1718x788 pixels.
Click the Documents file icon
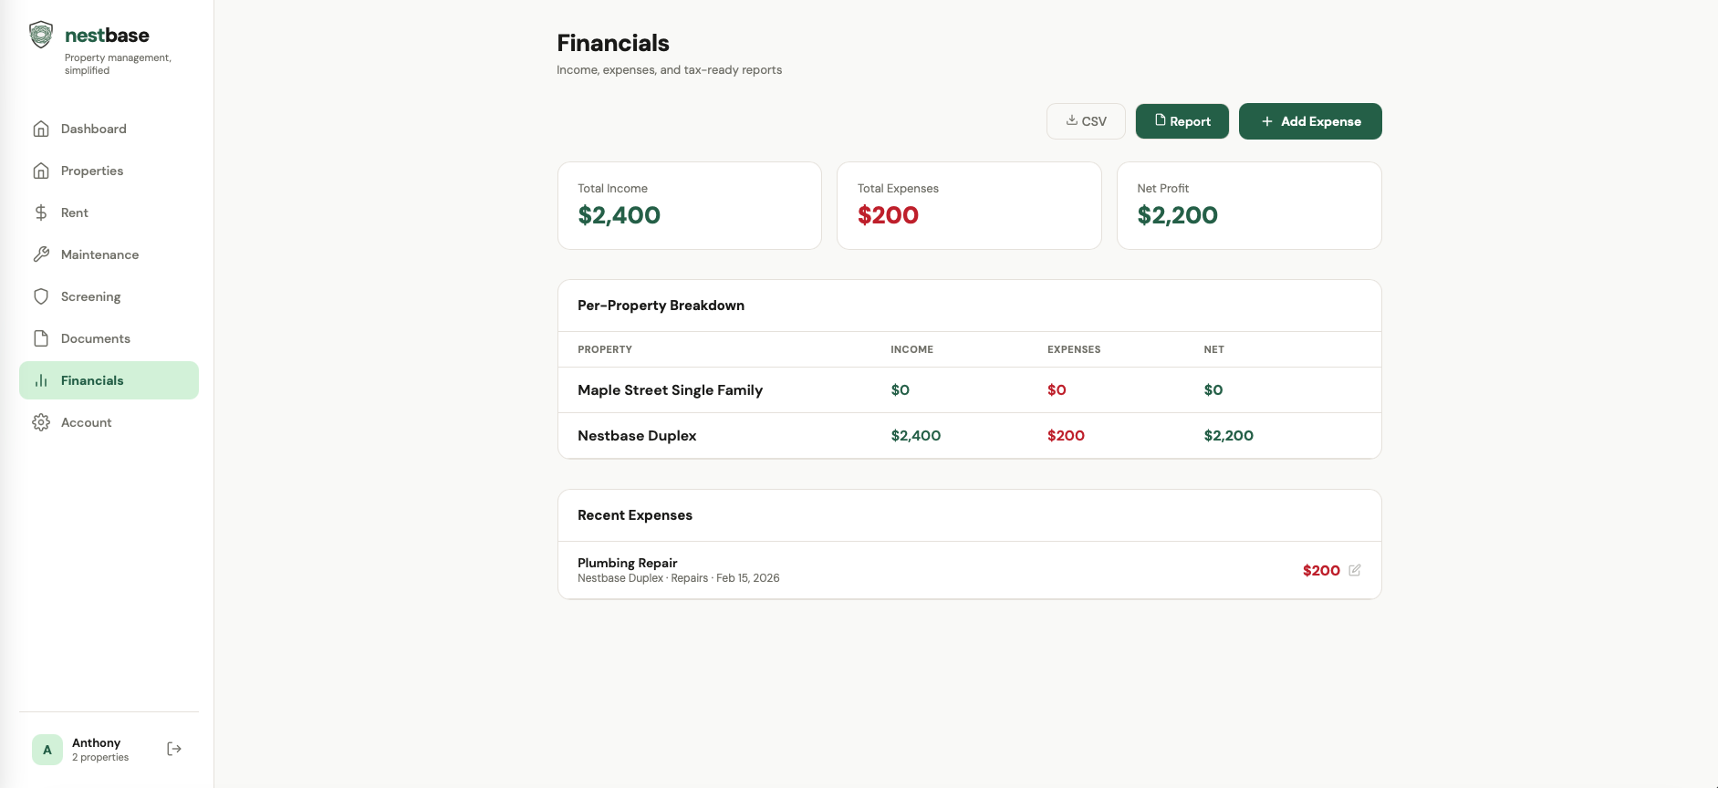pos(41,338)
